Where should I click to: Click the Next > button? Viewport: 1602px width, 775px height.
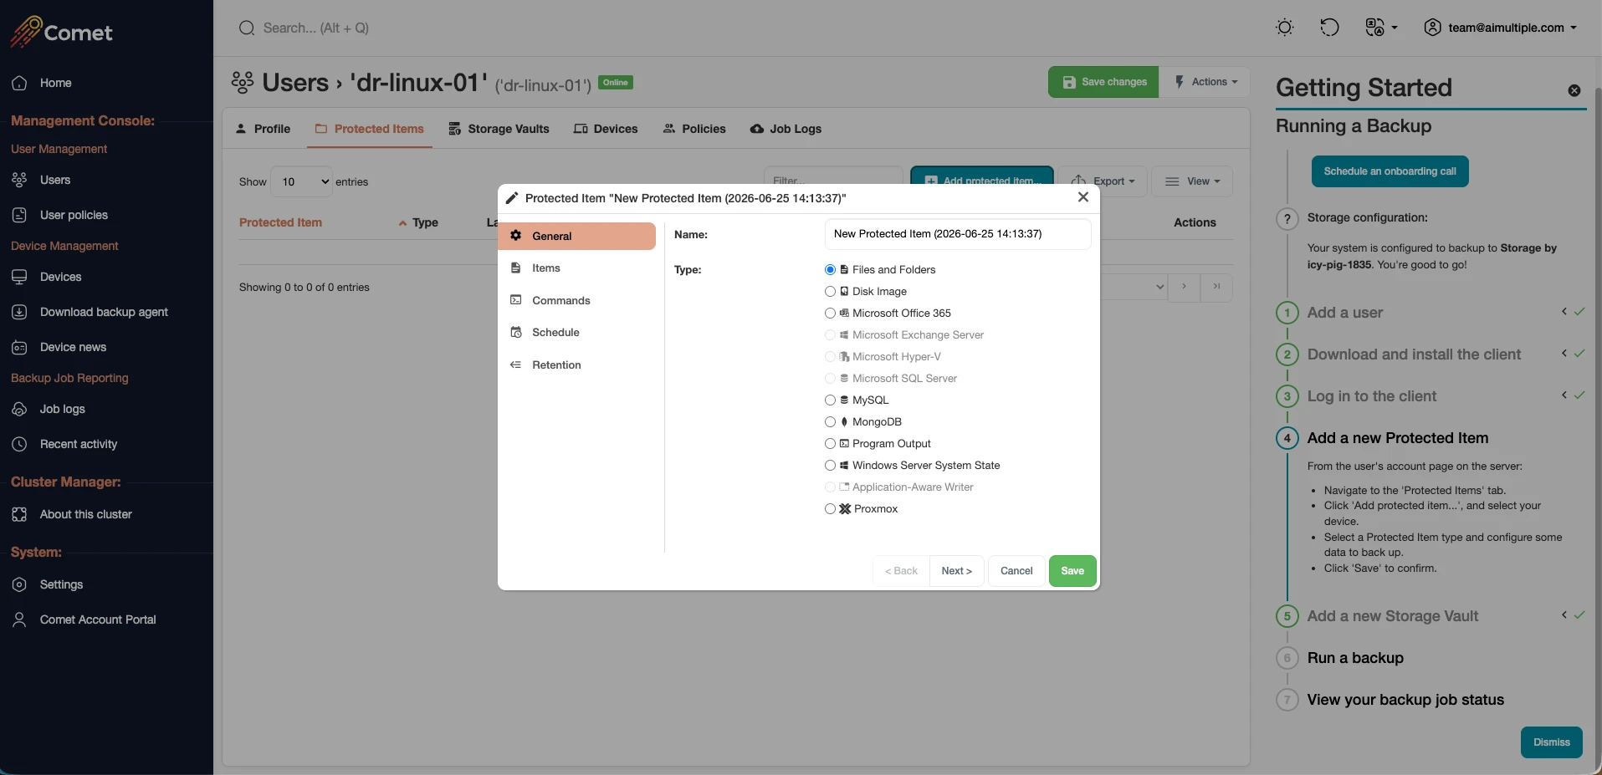click(956, 571)
